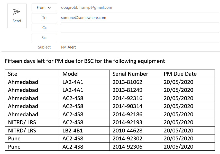Click the Cc button

pyautogui.click(x=44, y=28)
